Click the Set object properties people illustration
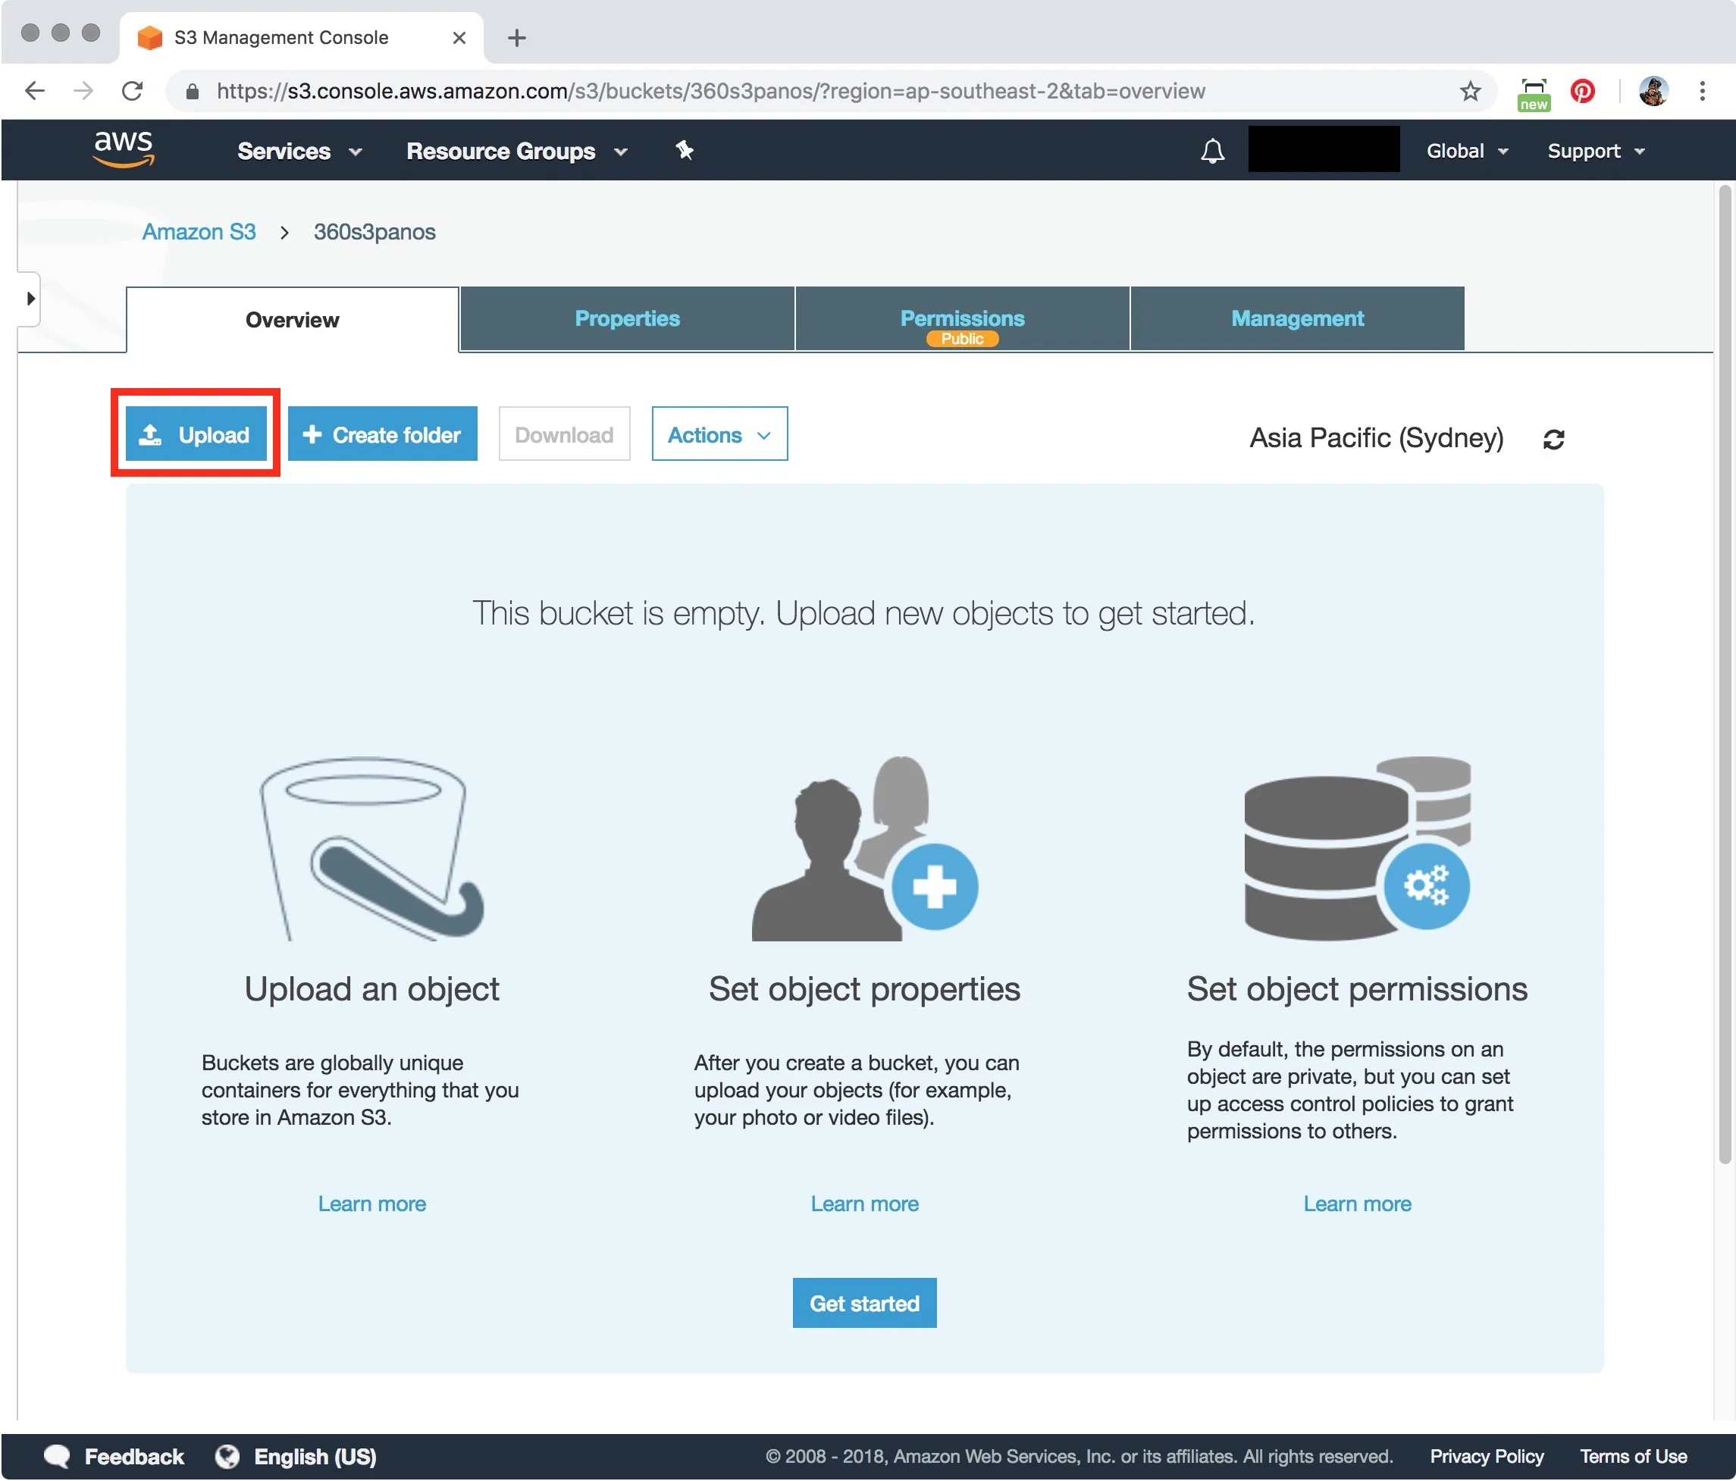 (x=865, y=847)
